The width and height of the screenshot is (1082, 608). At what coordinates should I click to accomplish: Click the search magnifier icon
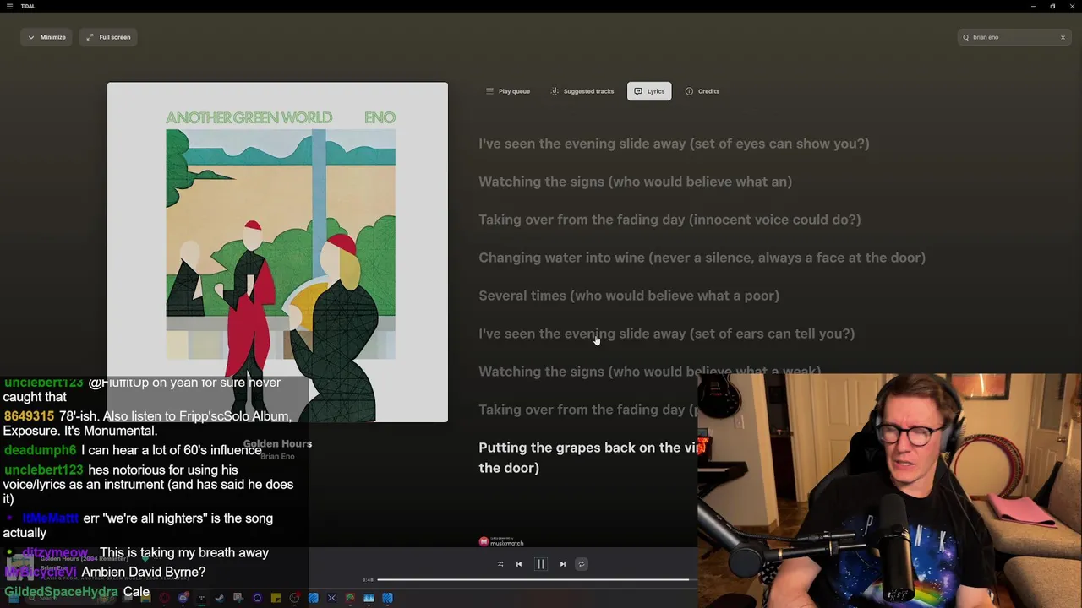click(x=965, y=37)
